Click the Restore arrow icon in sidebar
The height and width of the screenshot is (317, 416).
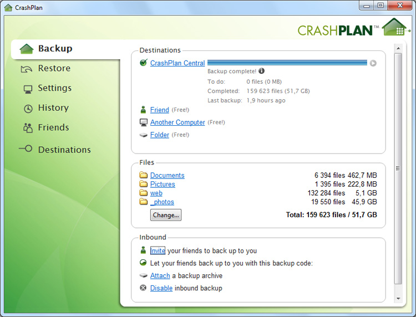(26, 69)
